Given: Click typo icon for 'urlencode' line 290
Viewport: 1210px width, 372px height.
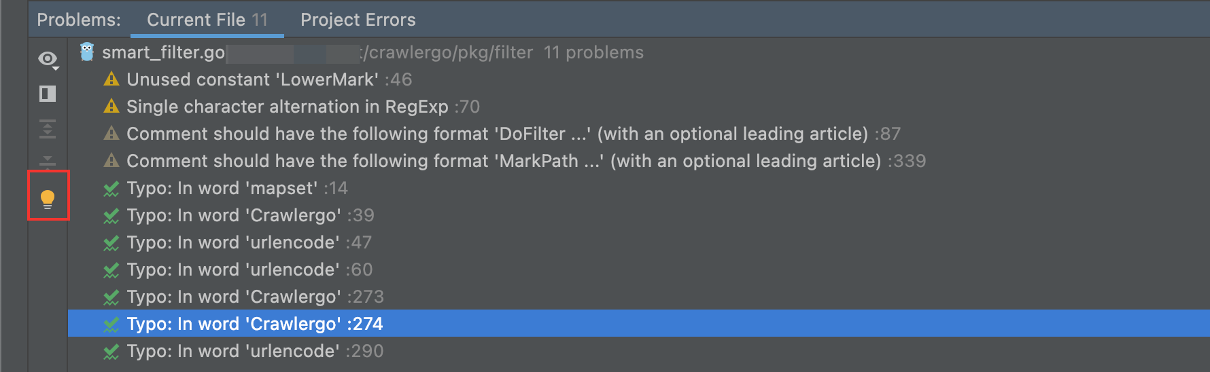Looking at the screenshot, I should click(x=111, y=352).
